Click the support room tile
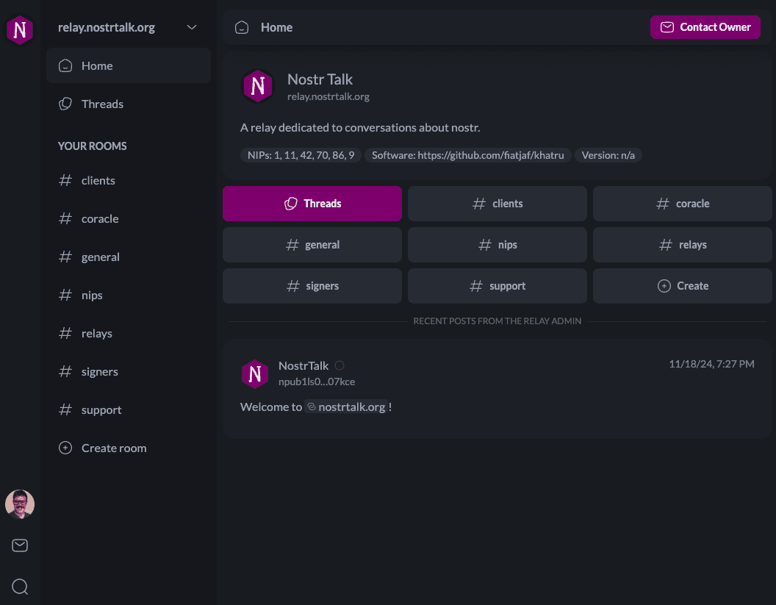Viewport: 776px width, 605px height. pos(497,286)
